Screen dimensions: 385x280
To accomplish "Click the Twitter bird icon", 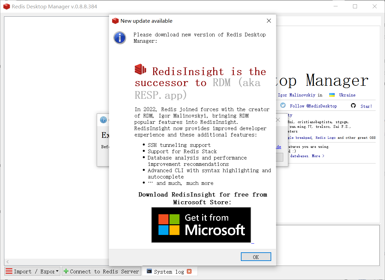I will tap(283, 105).
